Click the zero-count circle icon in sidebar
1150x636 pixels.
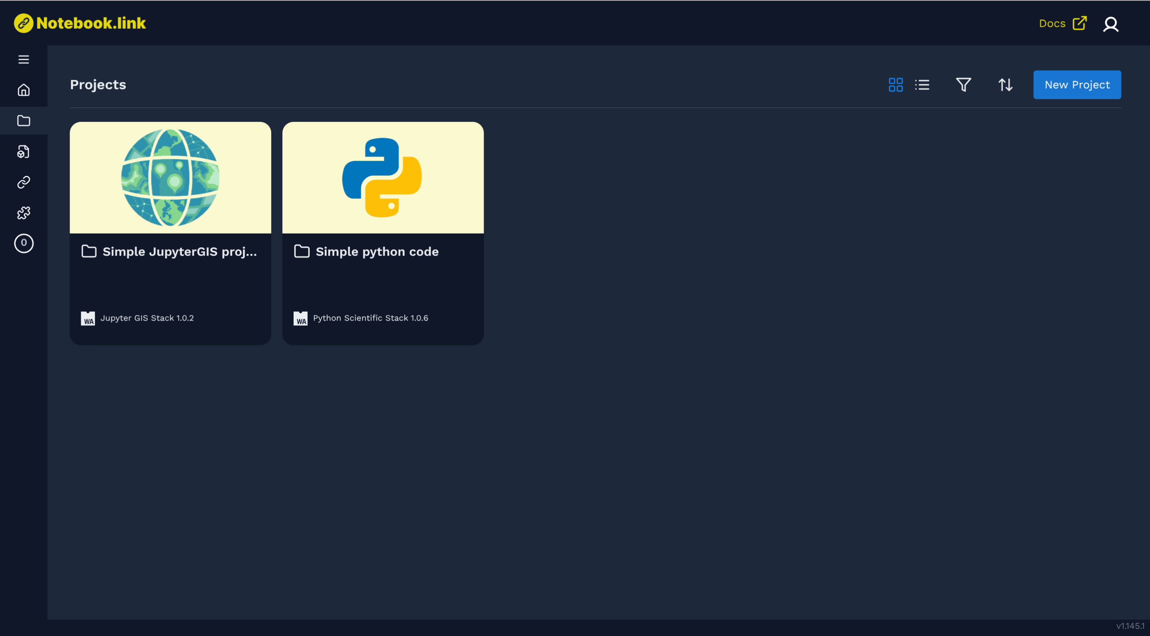pos(24,243)
